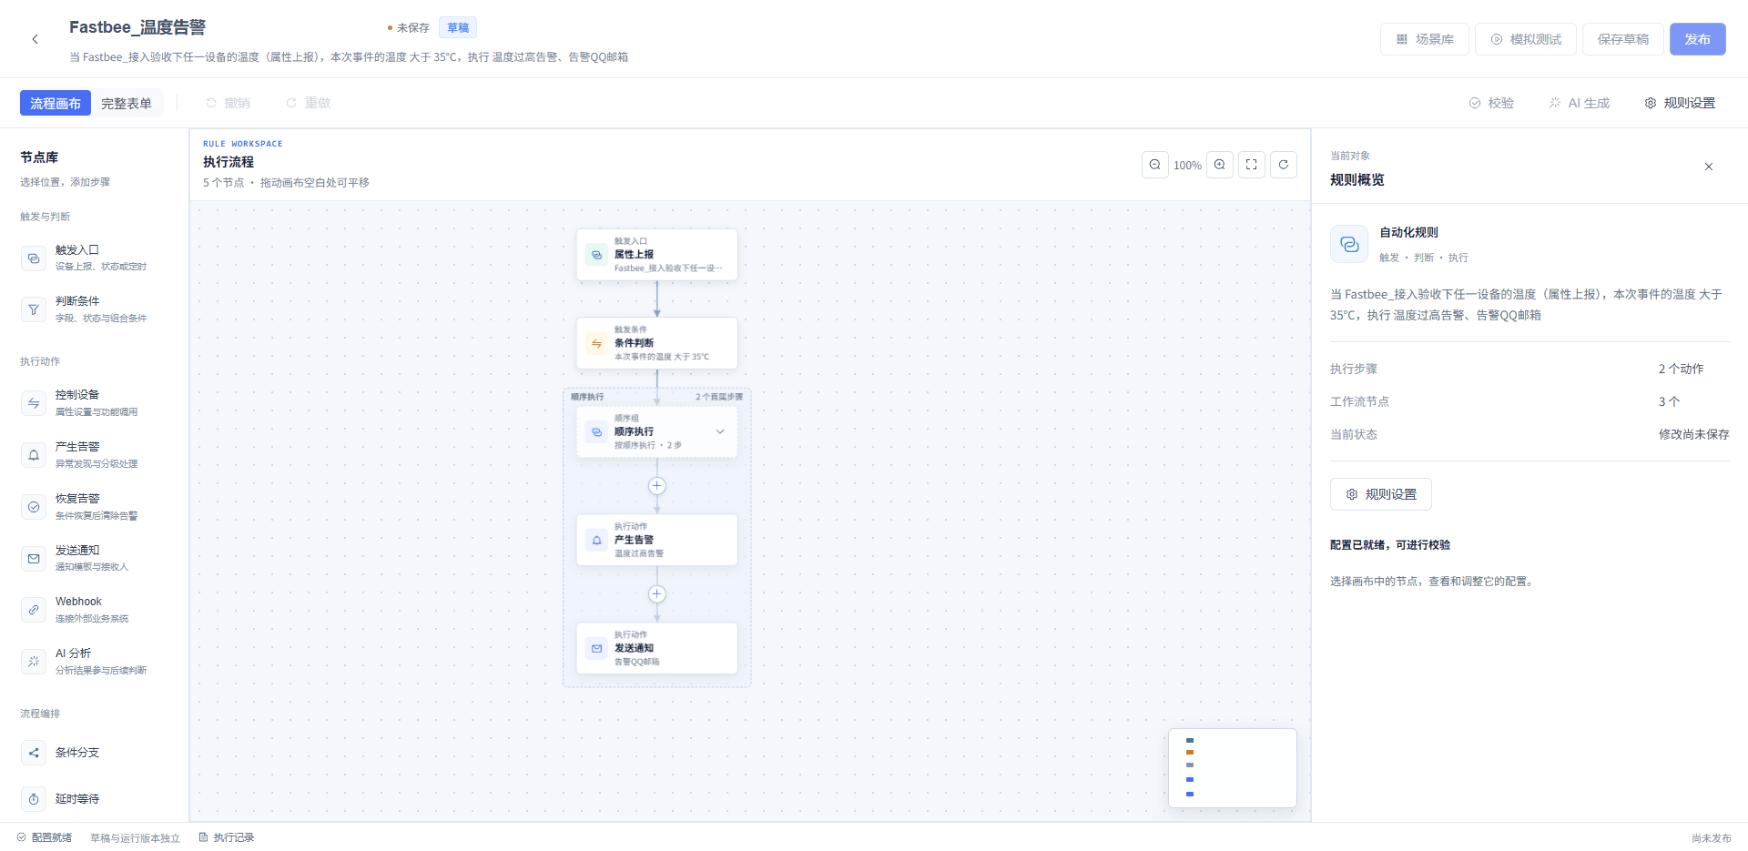This screenshot has height=851, width=1748.
Task: Click the 撤销 undo toolbar item
Action: 228,103
